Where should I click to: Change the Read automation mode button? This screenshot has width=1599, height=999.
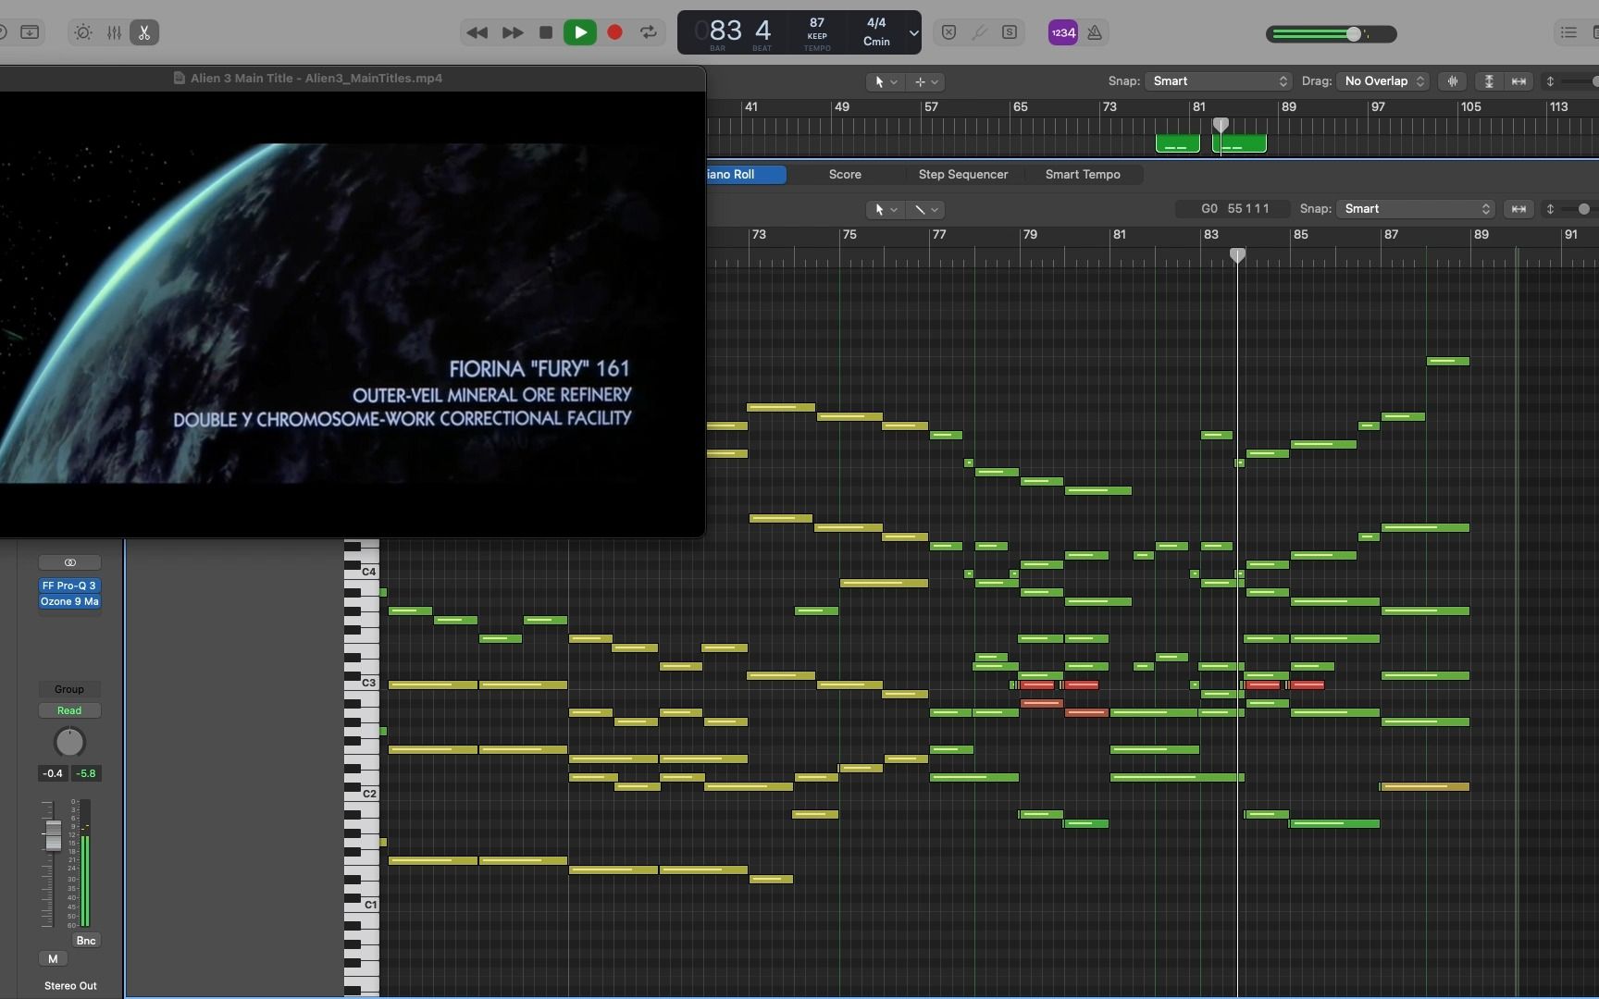pyautogui.click(x=69, y=710)
